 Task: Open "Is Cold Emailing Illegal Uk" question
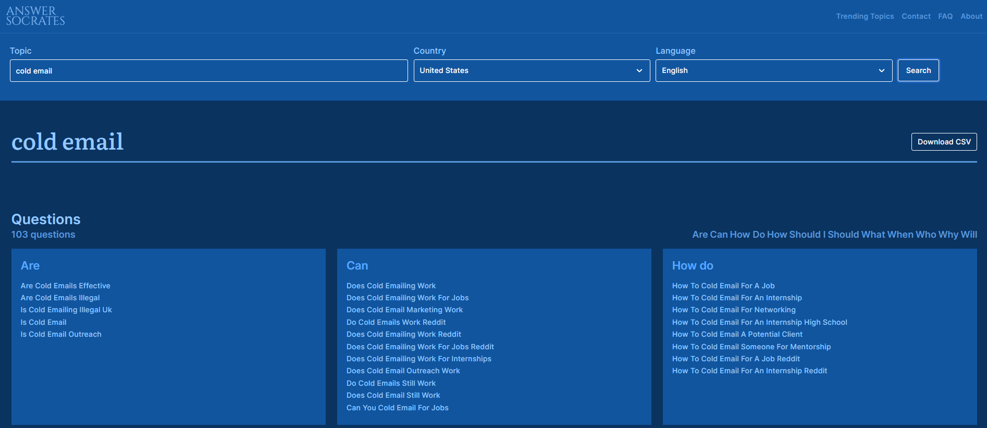point(66,310)
